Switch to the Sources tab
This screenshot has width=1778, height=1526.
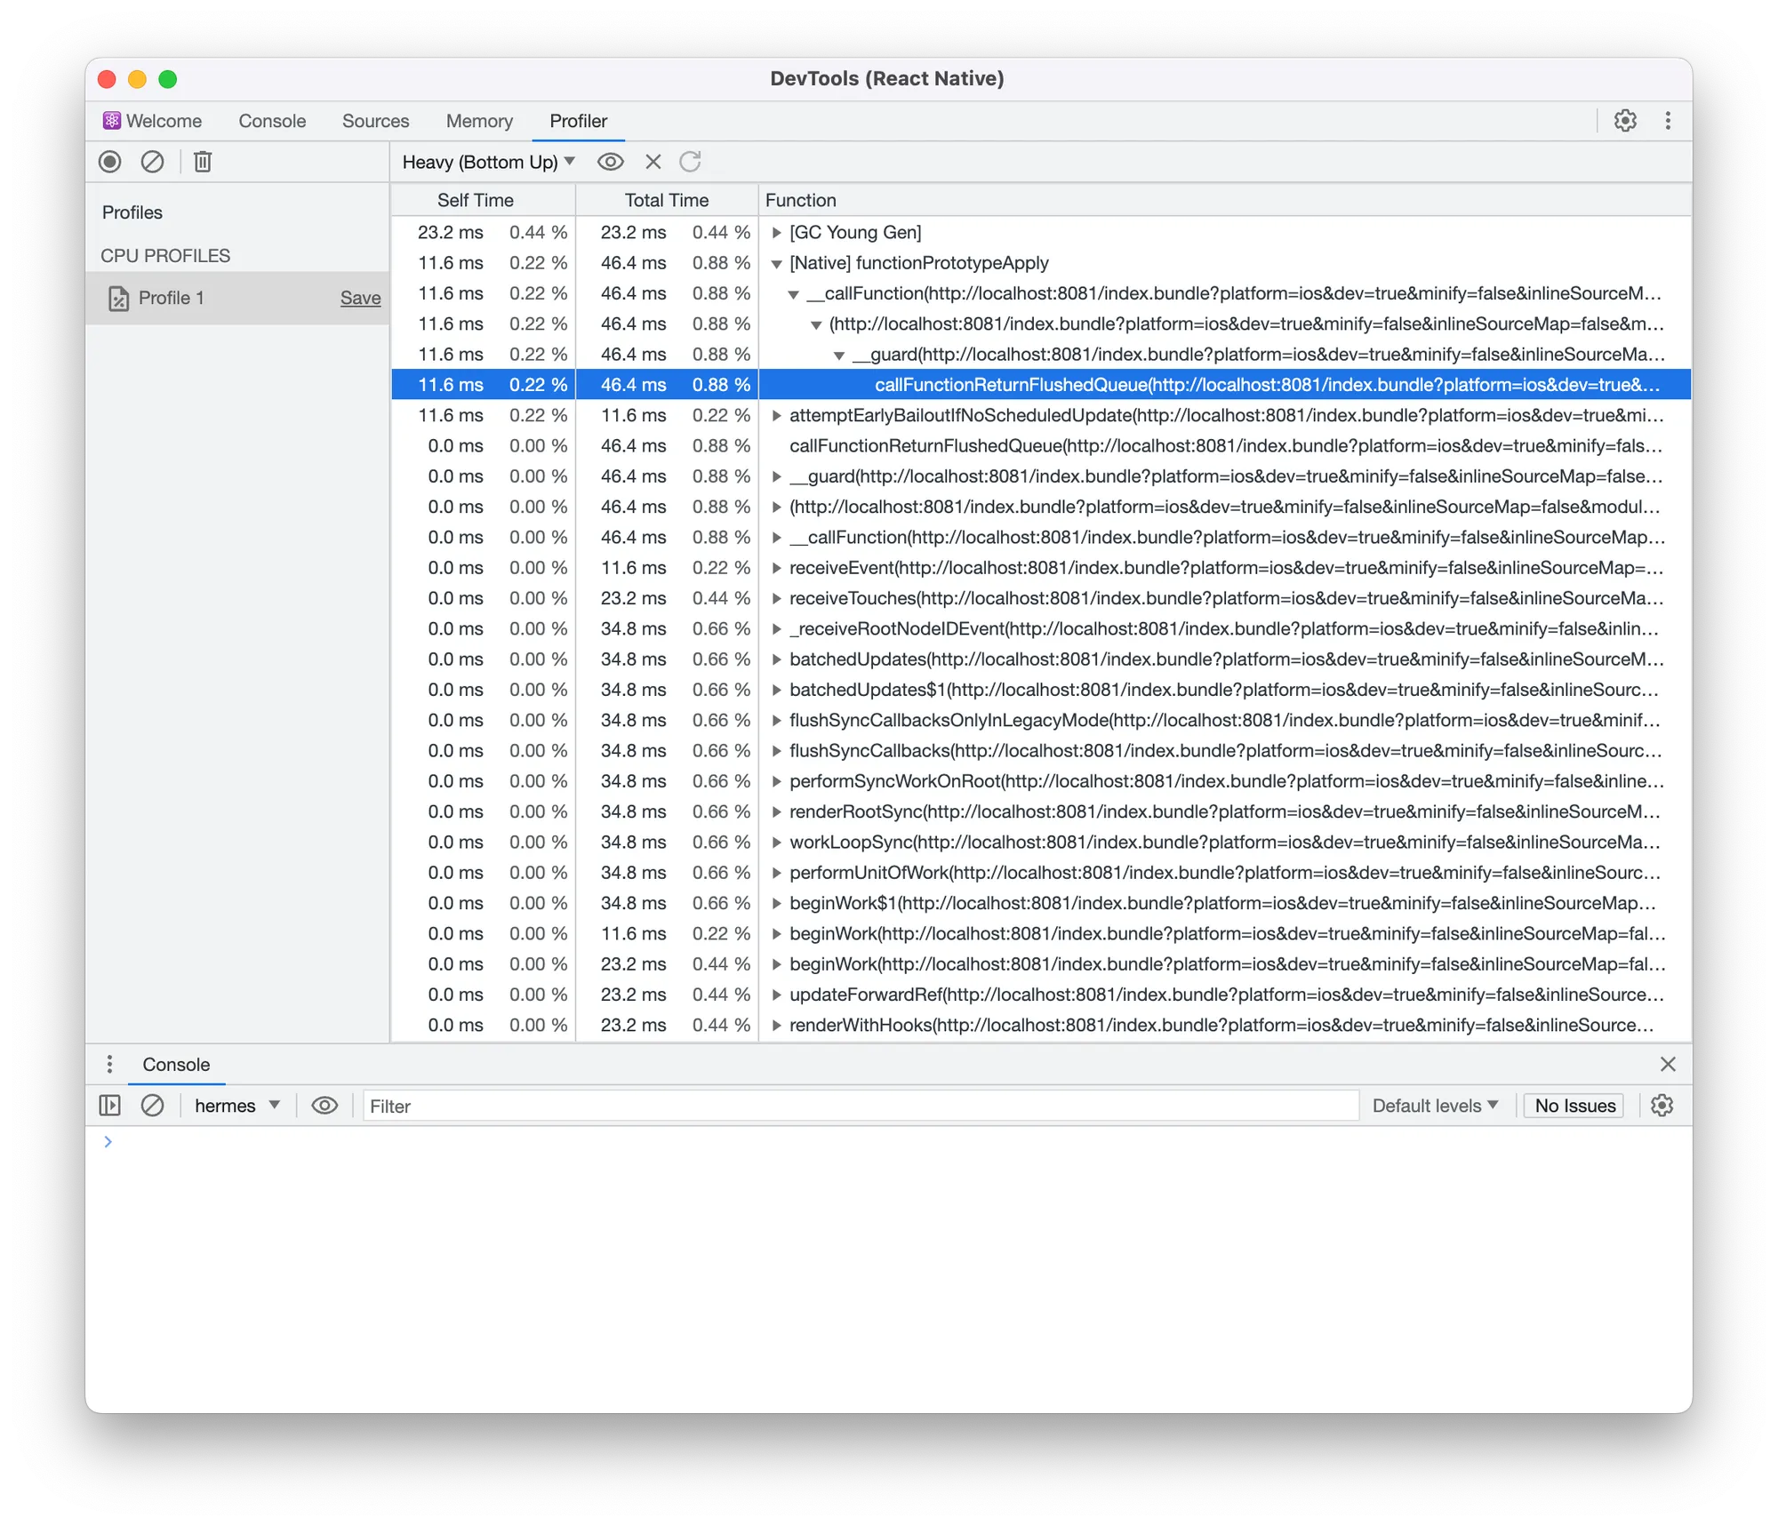point(375,121)
